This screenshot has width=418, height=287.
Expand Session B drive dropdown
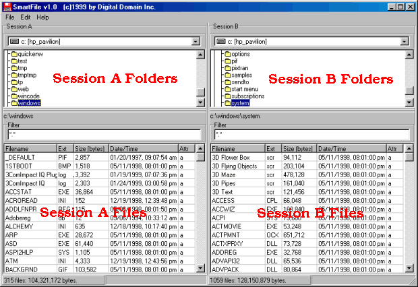[x=404, y=42]
